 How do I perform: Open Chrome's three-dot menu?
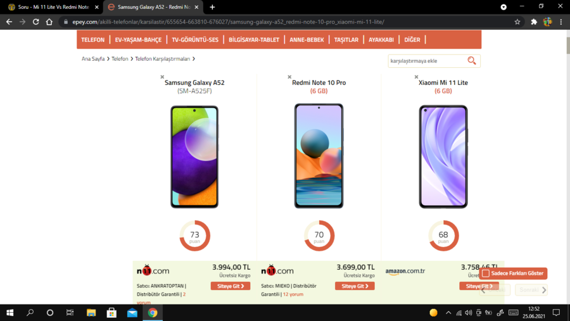point(561,22)
